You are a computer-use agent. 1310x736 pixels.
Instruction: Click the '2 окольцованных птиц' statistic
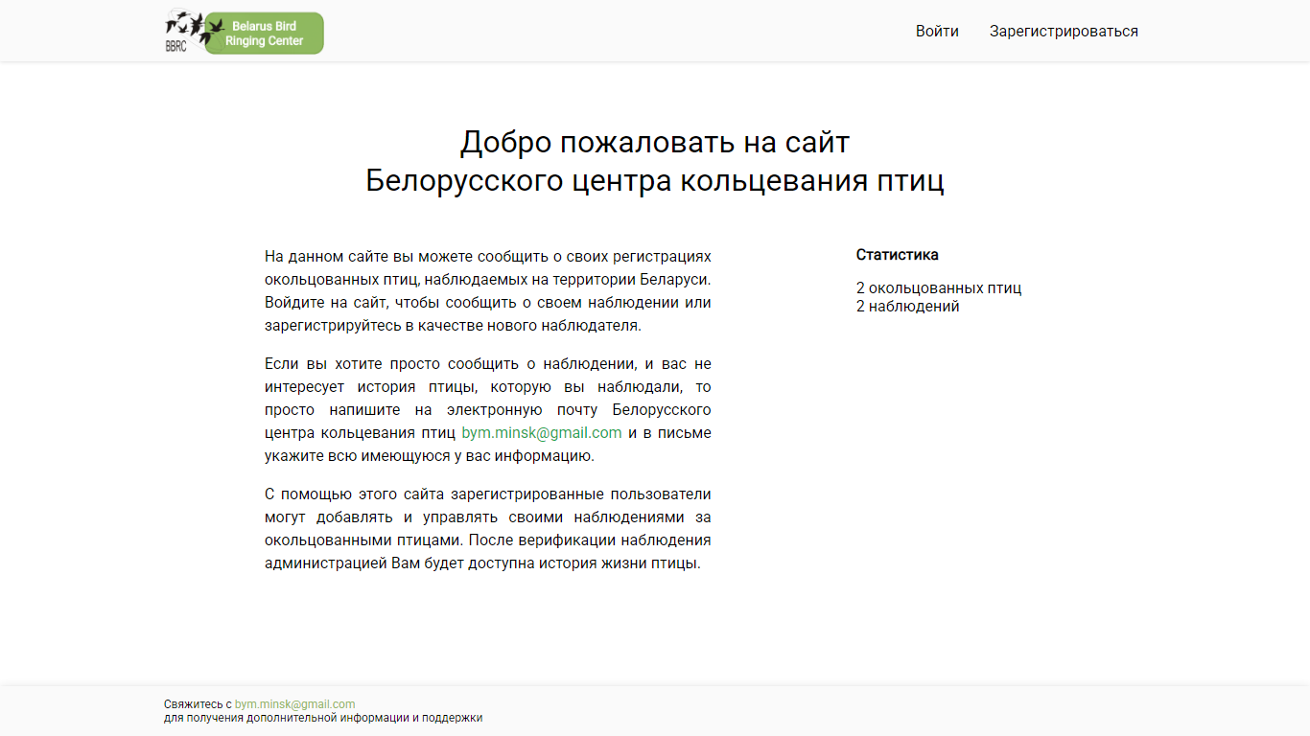click(939, 288)
